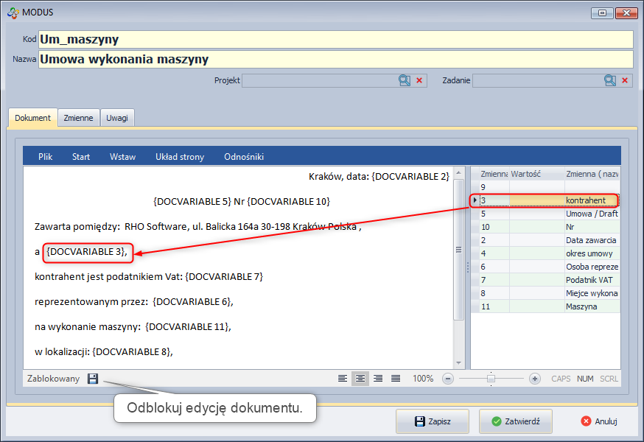Toggle center alignment in status bar
Screen dimensions: 644x442
pyautogui.click(x=360, y=378)
